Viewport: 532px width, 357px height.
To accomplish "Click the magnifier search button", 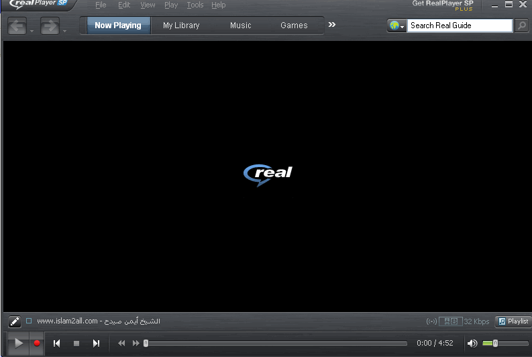I will [522, 25].
